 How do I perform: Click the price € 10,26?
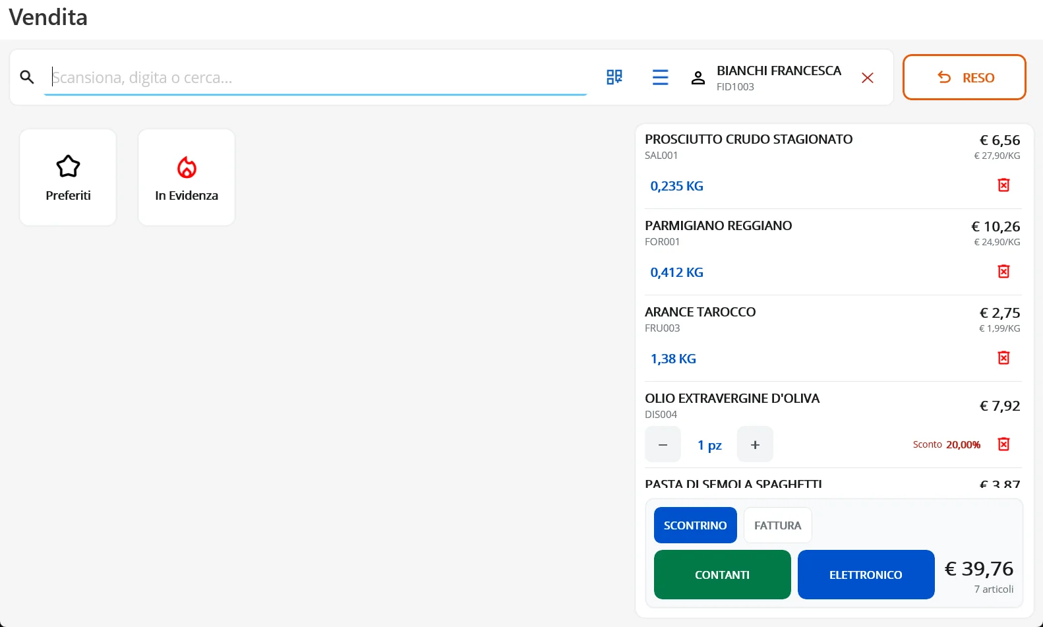[x=996, y=227]
